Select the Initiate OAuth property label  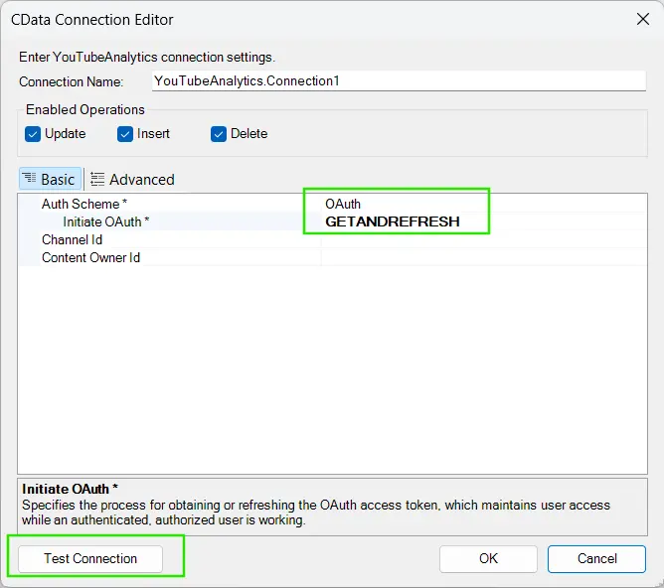pyautogui.click(x=105, y=221)
